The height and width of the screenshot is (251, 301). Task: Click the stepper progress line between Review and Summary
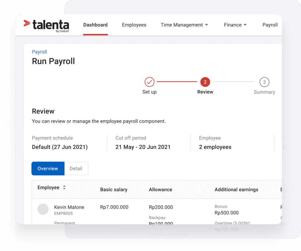click(x=234, y=82)
